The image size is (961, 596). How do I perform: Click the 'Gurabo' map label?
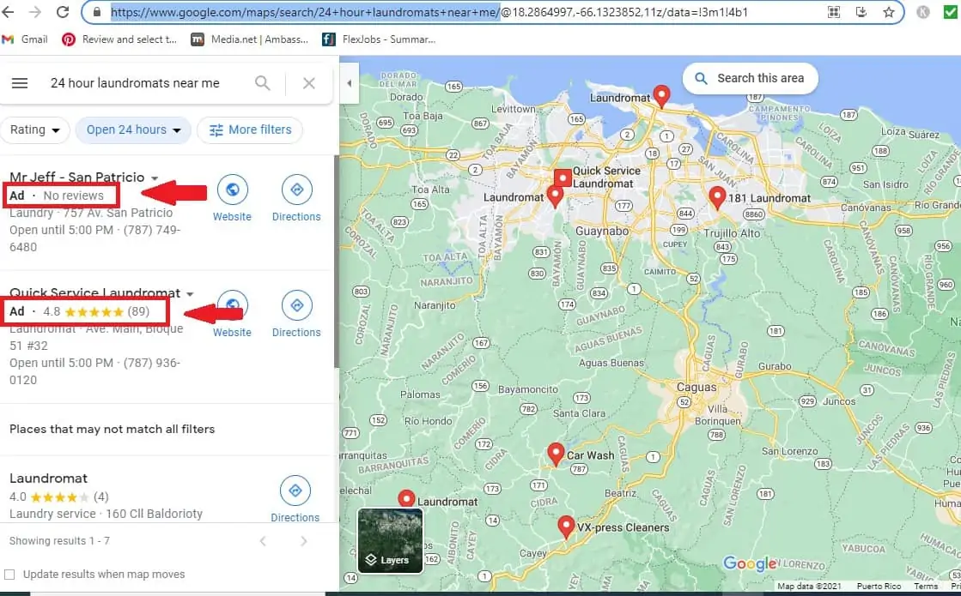pyautogui.click(x=775, y=366)
